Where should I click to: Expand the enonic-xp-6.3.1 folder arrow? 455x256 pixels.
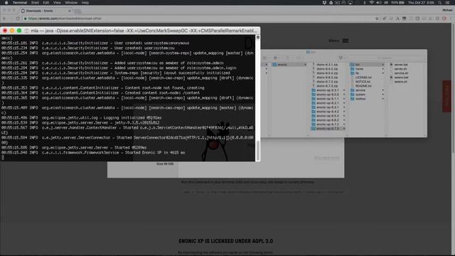344,107
